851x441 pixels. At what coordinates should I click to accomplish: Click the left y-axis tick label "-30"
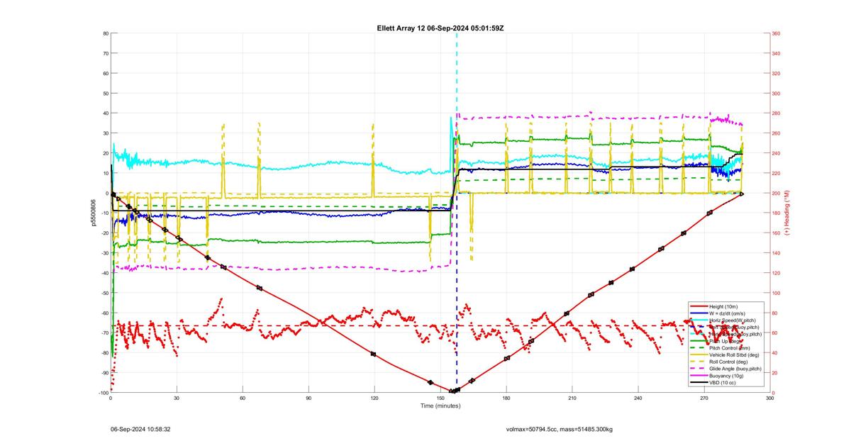pos(104,253)
